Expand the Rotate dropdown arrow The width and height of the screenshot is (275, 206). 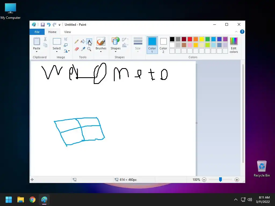tap(69, 51)
